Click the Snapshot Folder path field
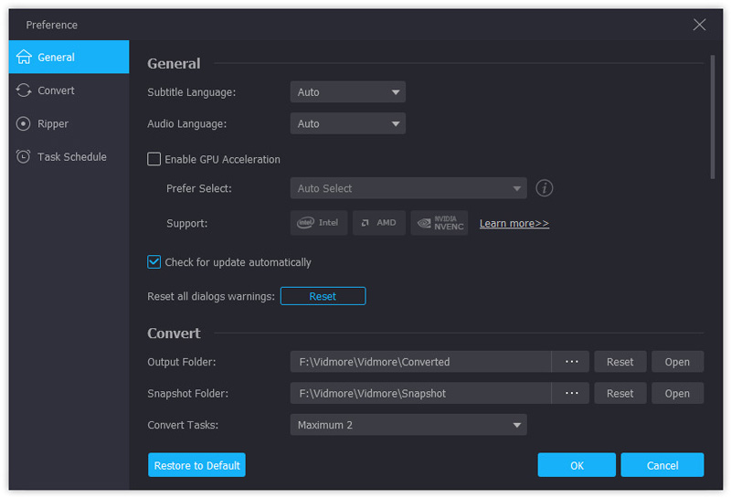 point(420,393)
